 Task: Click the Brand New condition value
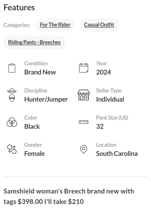[40, 72]
